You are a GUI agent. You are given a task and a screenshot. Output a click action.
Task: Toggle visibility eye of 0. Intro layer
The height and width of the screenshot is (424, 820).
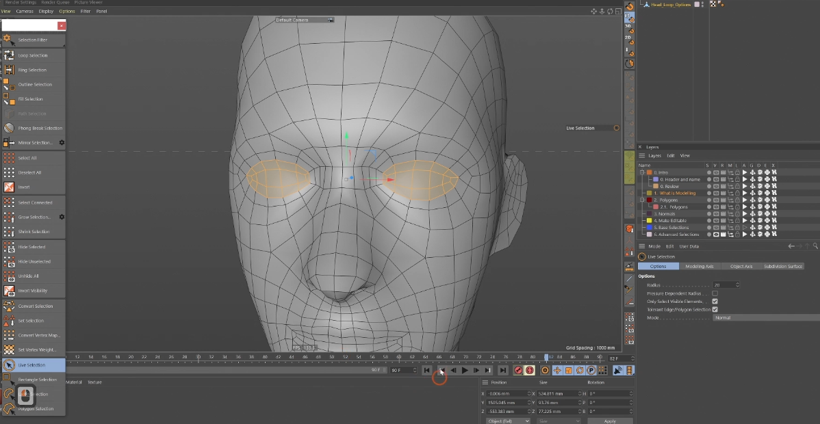click(716, 172)
